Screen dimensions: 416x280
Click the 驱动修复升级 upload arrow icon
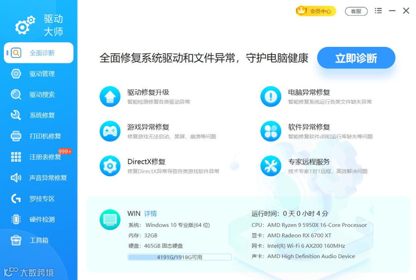pyautogui.click(x=110, y=96)
